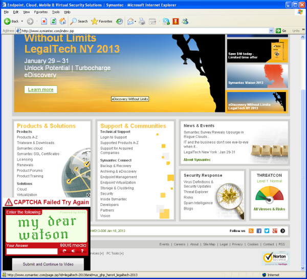This screenshot has height=279, width=307.
Task: Click the Norton Secured seal
Action: tap(276, 258)
